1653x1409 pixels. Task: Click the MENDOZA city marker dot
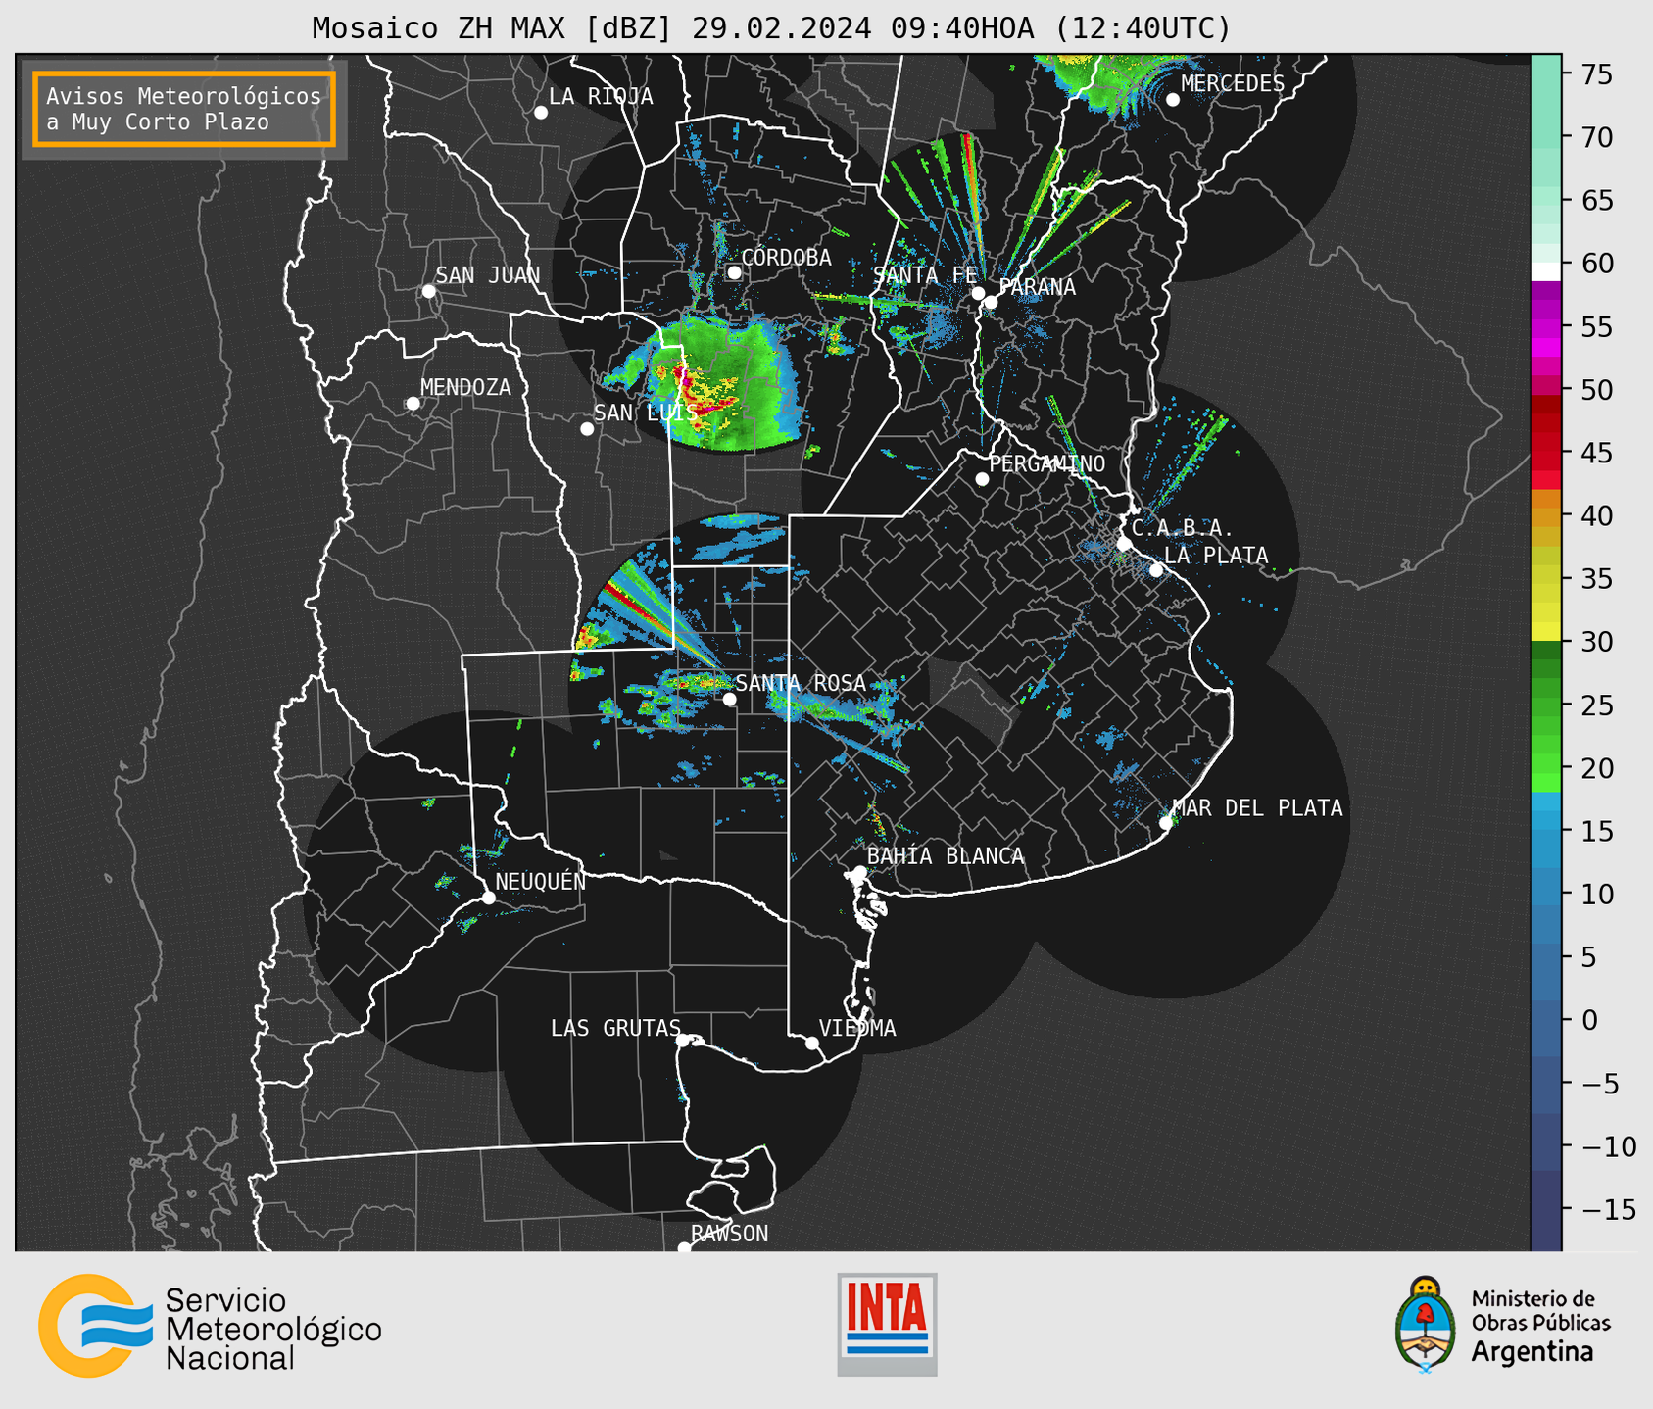tap(413, 404)
